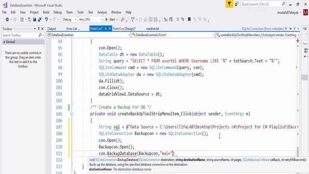Open the Help menu
309x174 pixels.
click(128, 13)
